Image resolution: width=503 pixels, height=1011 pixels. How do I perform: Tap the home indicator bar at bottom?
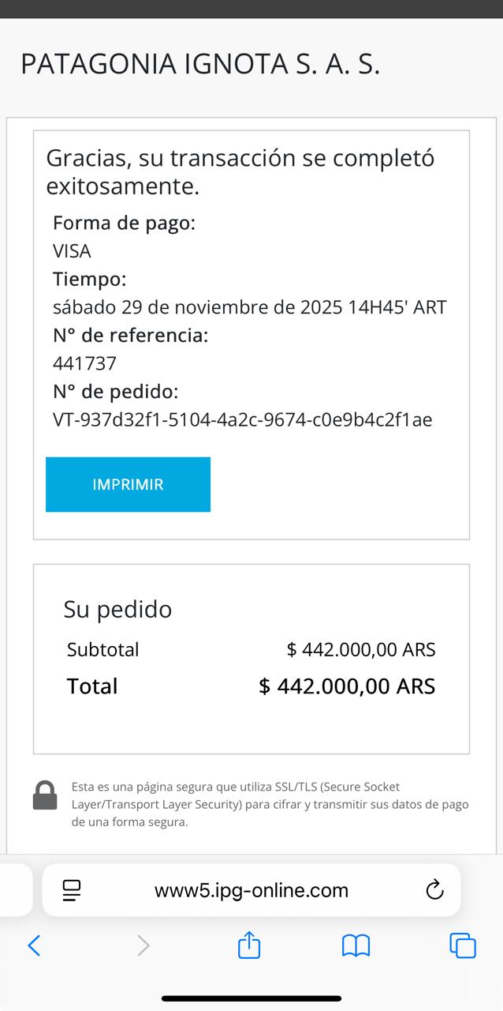[251, 998]
